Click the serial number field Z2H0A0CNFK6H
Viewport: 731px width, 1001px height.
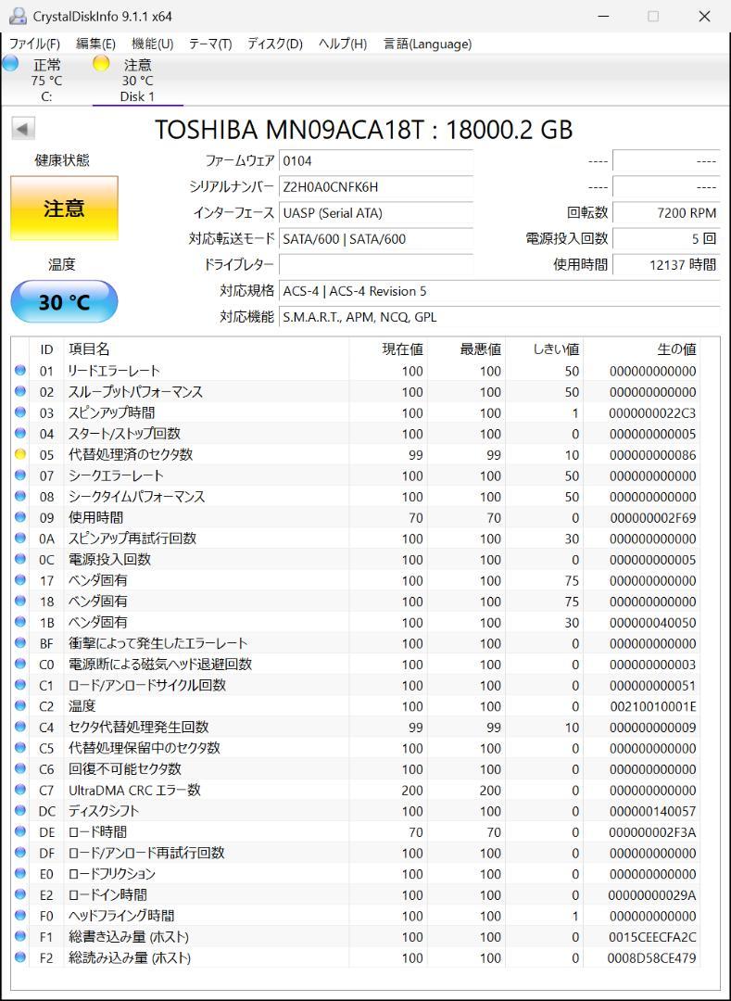(376, 187)
